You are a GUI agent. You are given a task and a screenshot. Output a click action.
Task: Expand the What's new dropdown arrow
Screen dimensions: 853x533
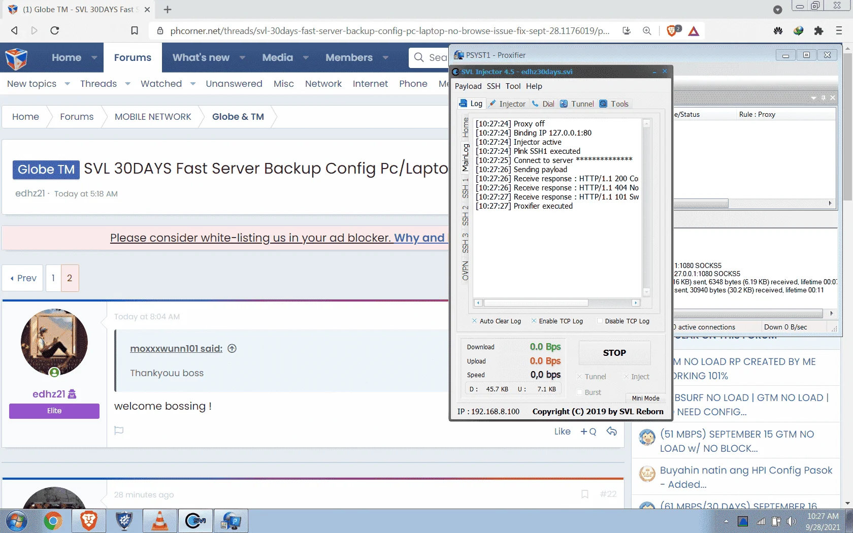243,58
